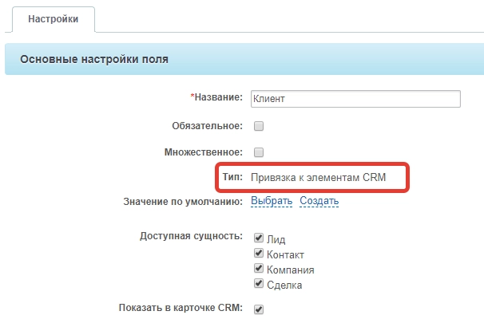Click the Название field label text
Viewport: 484px width, 319px height.
click(x=217, y=97)
